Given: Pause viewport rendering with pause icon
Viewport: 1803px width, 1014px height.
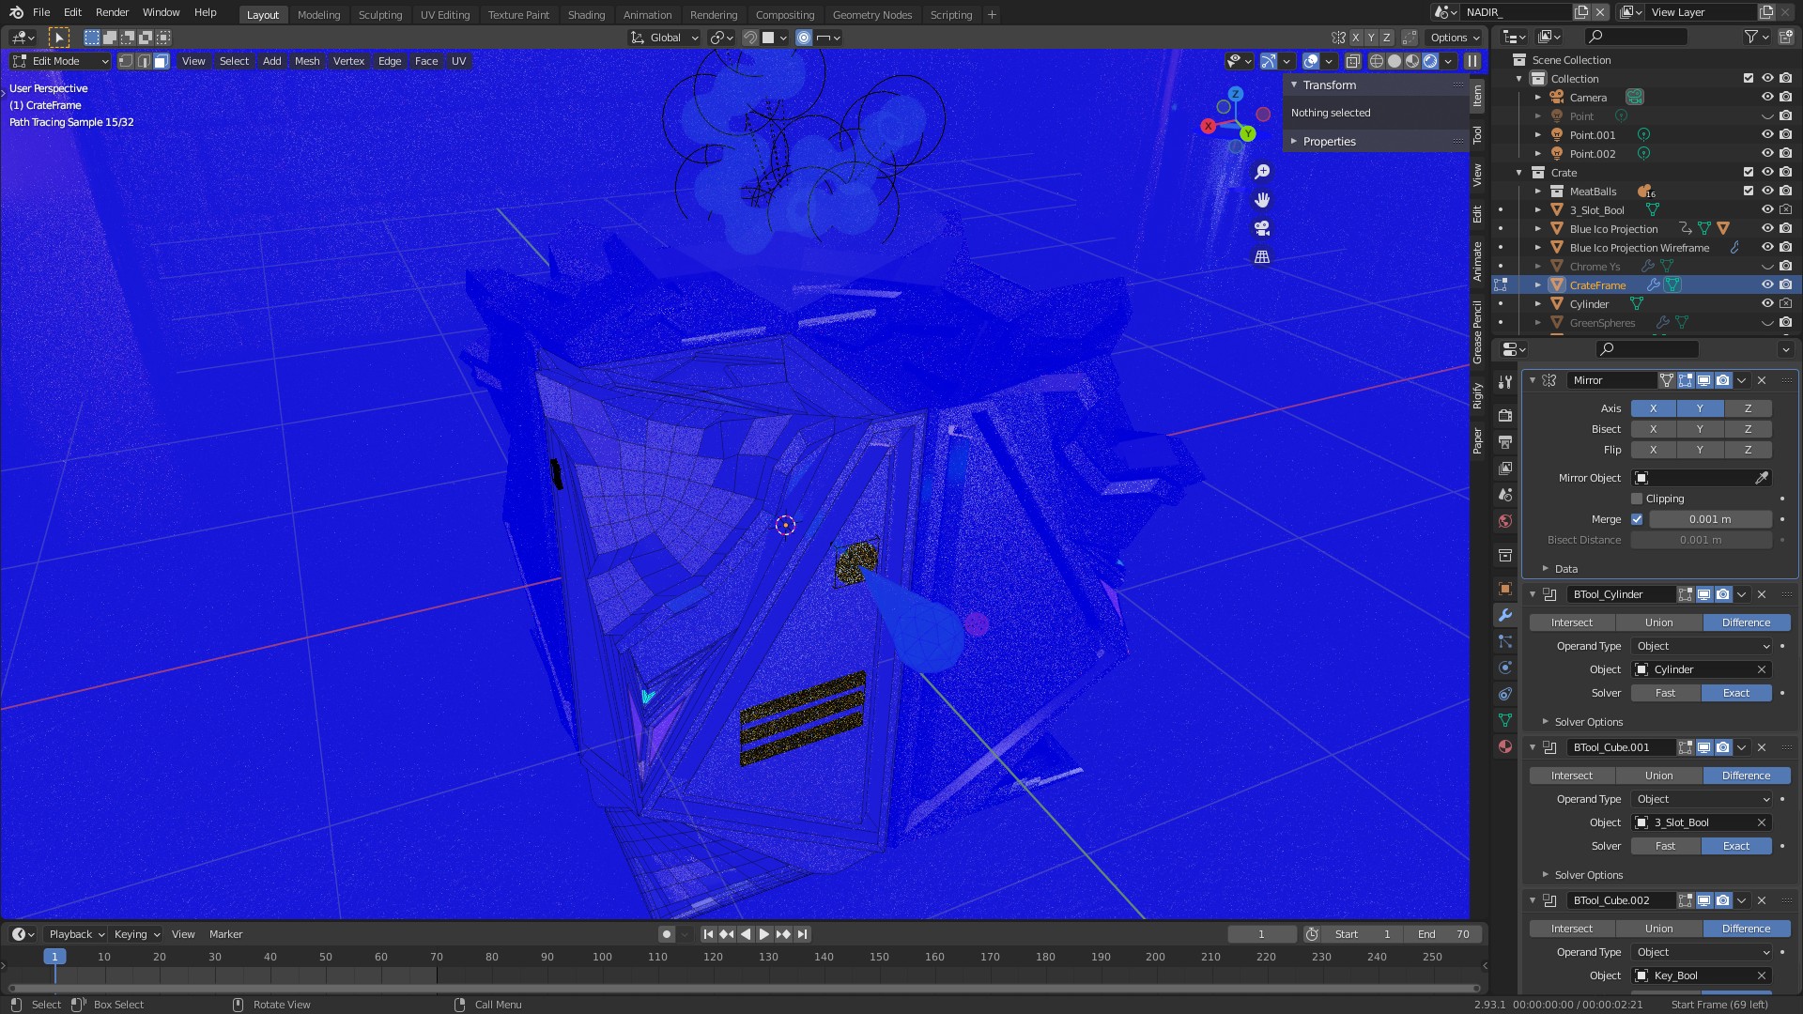Looking at the screenshot, I should click(1472, 61).
